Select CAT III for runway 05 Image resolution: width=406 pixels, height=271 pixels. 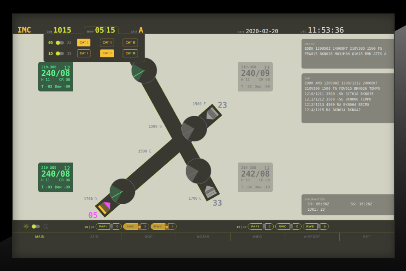click(x=130, y=43)
